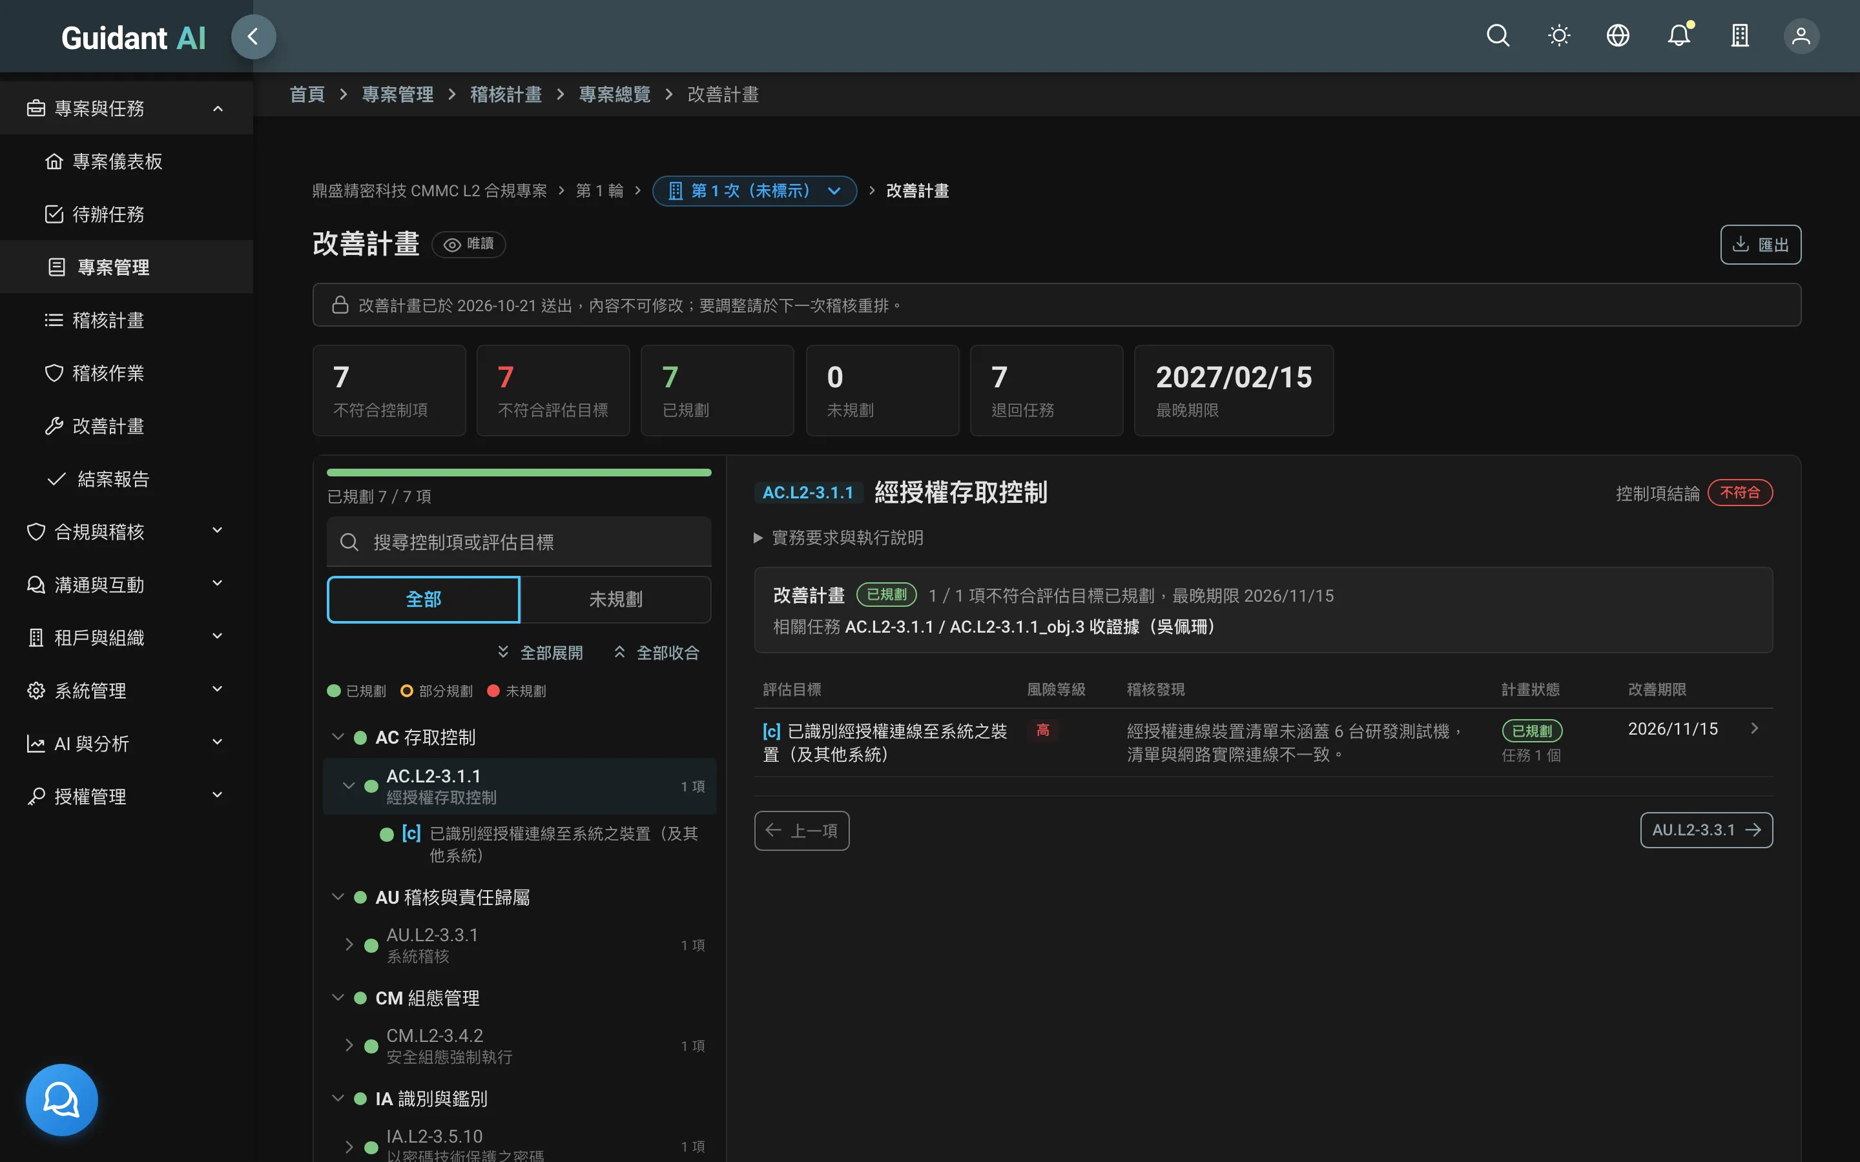Click the 最晚期限 2027/02/15 card
The image size is (1860, 1162).
pyautogui.click(x=1234, y=391)
